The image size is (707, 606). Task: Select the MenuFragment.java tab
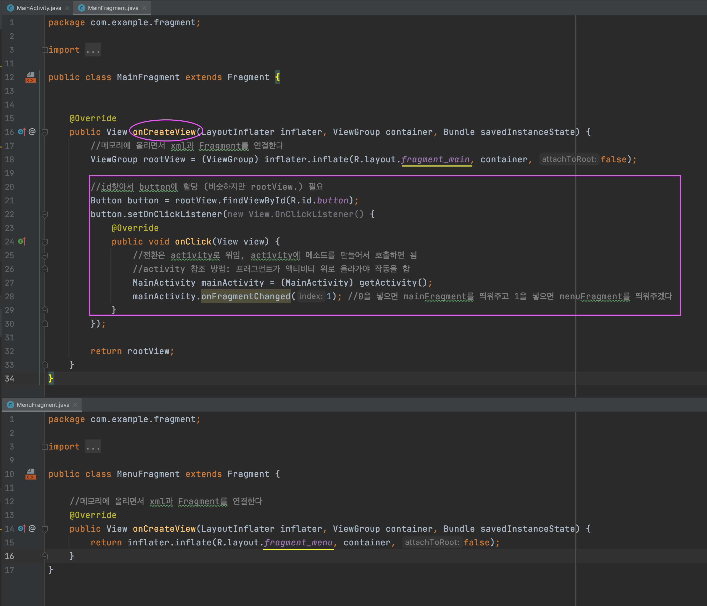pos(43,405)
